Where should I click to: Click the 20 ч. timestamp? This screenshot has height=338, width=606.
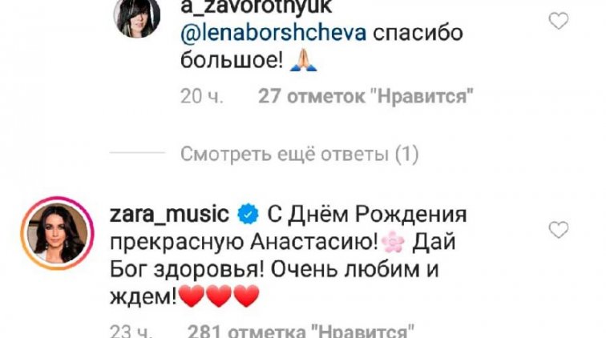tap(202, 96)
